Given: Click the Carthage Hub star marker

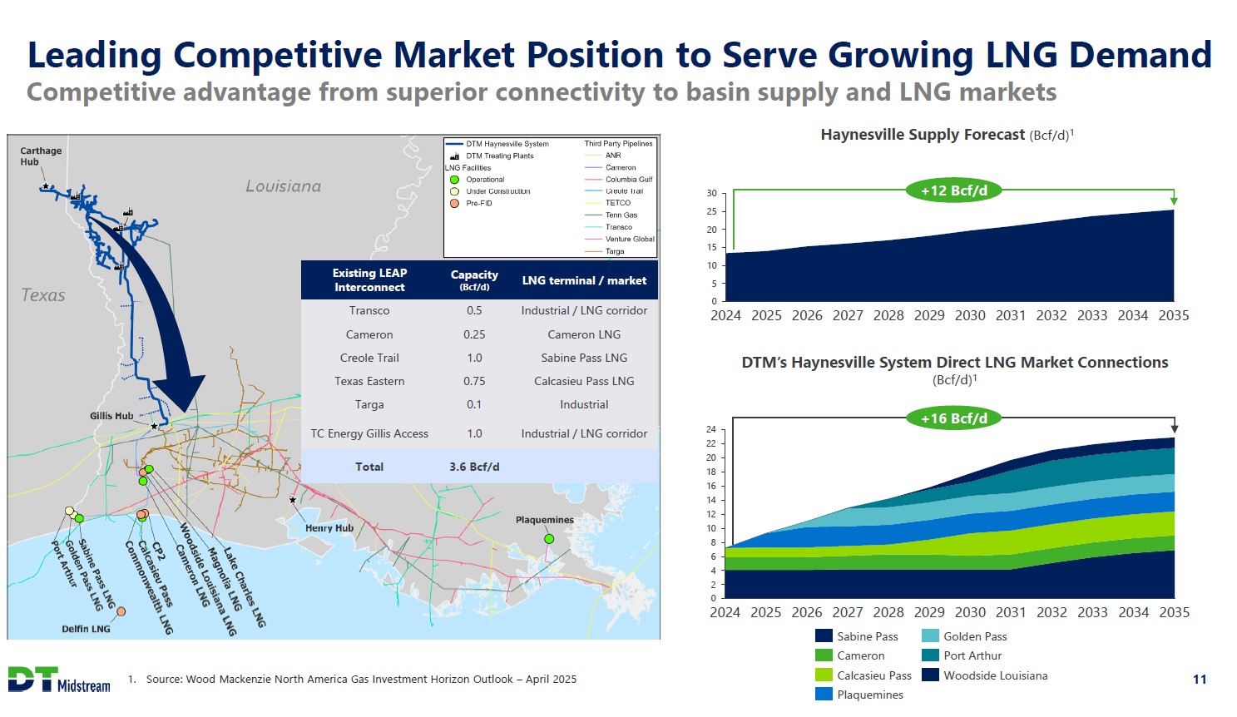Looking at the screenshot, I should pyautogui.click(x=46, y=186).
